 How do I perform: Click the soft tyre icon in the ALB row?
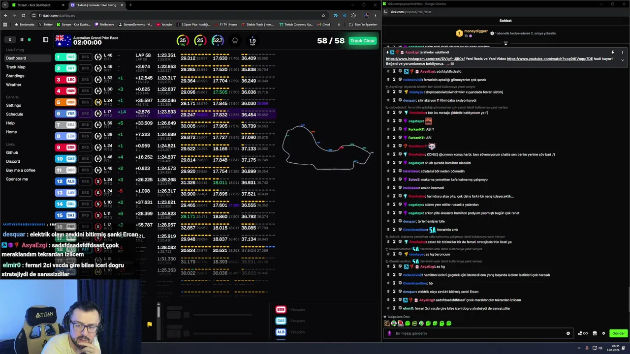click(98, 181)
